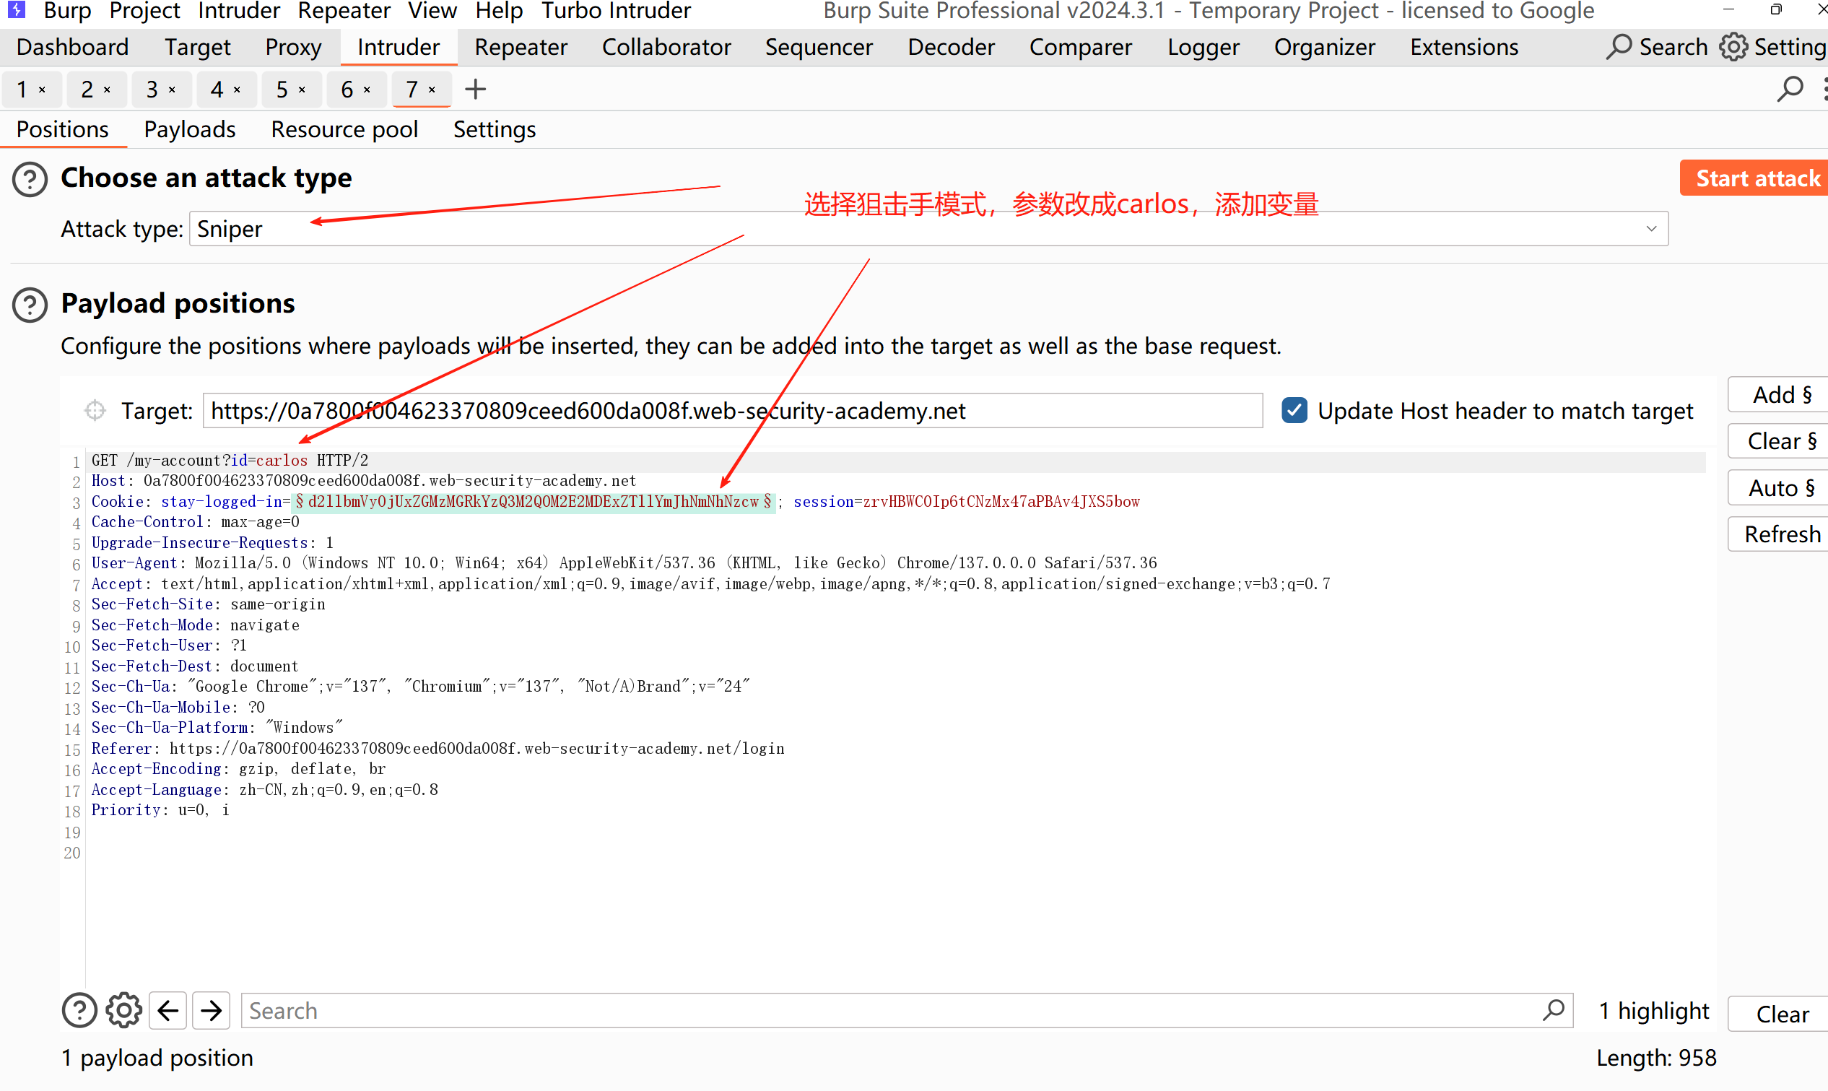Close Intruder tab 7
This screenshot has width=1828, height=1091.
pyautogui.click(x=432, y=90)
